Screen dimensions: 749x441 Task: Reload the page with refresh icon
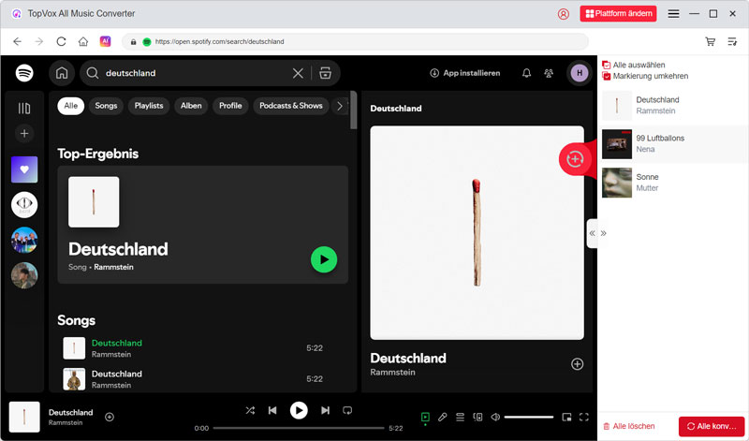tap(62, 42)
